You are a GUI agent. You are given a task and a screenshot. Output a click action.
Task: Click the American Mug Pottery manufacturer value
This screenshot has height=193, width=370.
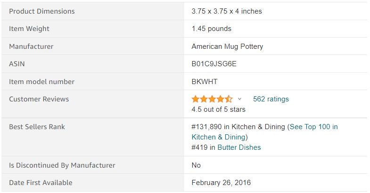tap(227, 46)
